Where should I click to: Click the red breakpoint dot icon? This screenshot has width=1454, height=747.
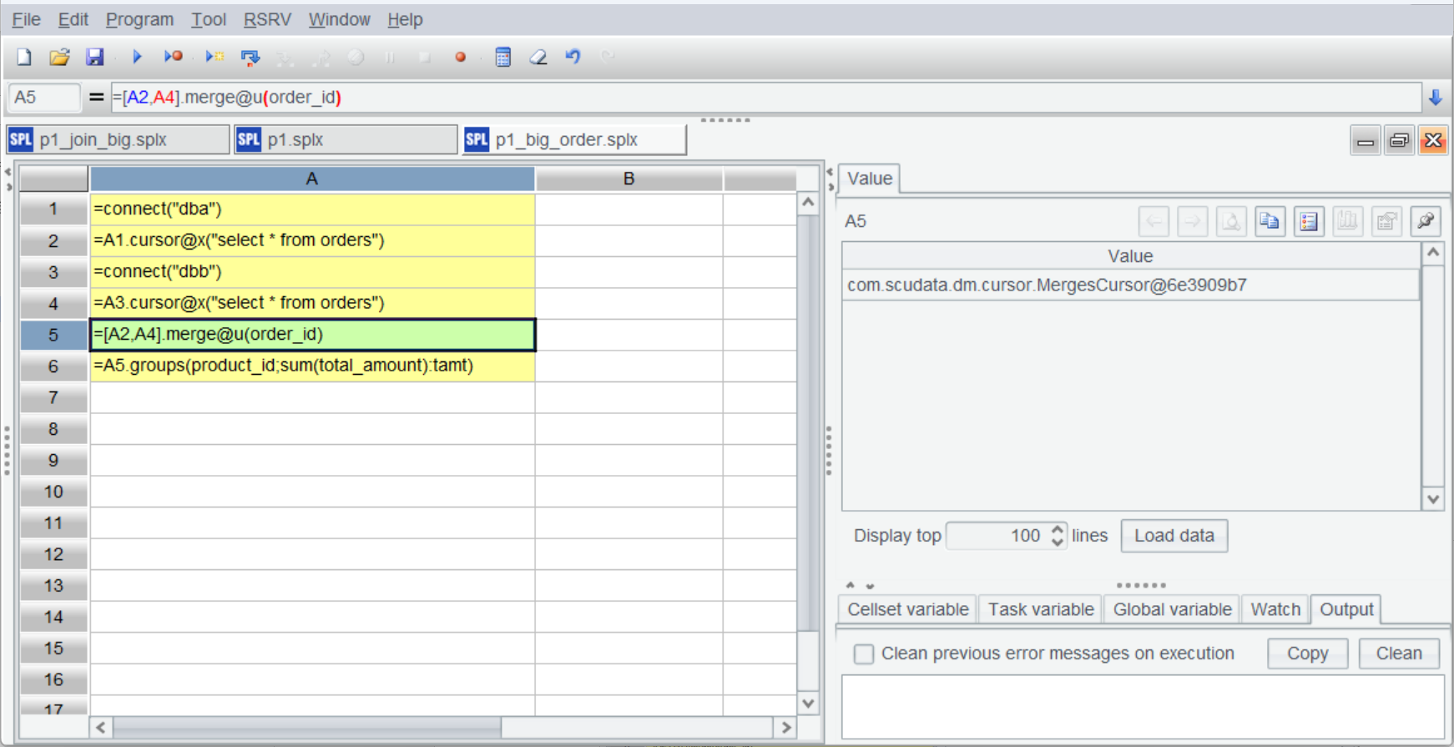460,58
